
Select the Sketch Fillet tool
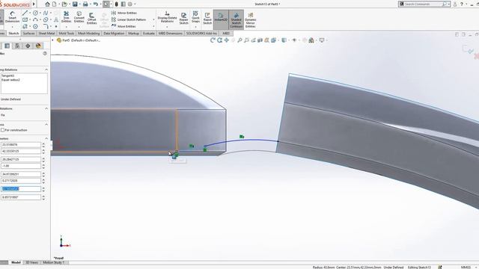[x=46, y=26]
